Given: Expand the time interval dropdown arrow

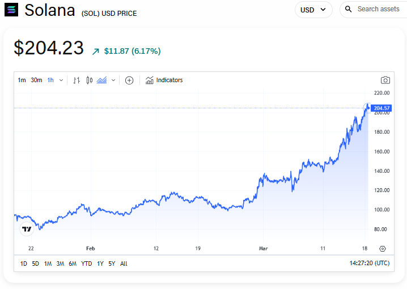Looking at the screenshot, I should [61, 80].
